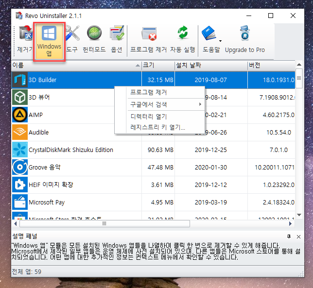Sort by the 버전 column header
This screenshot has height=288, width=313.
click(272, 66)
